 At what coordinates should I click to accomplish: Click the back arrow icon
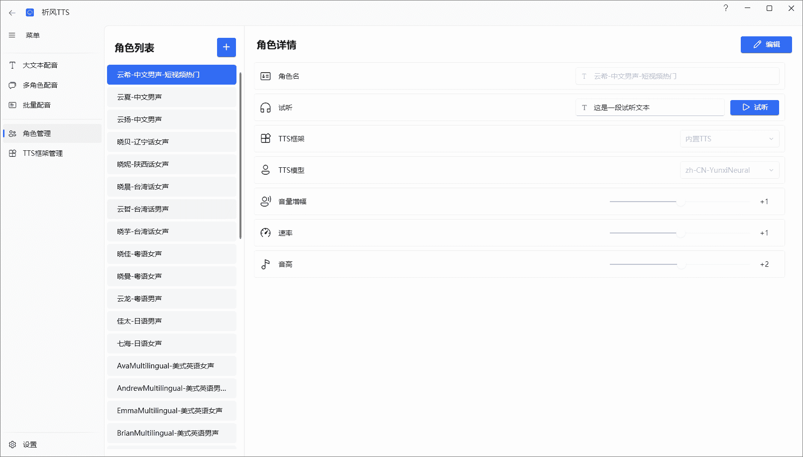(12, 12)
